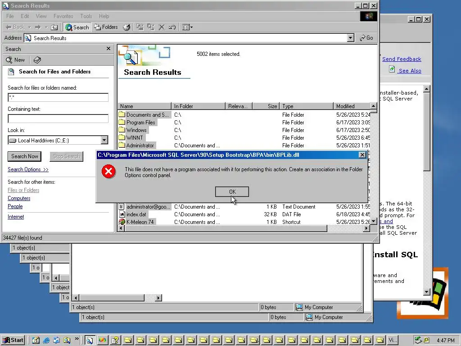Launch Internet Explorer from quick launch
The image size is (461, 346).
46,340
